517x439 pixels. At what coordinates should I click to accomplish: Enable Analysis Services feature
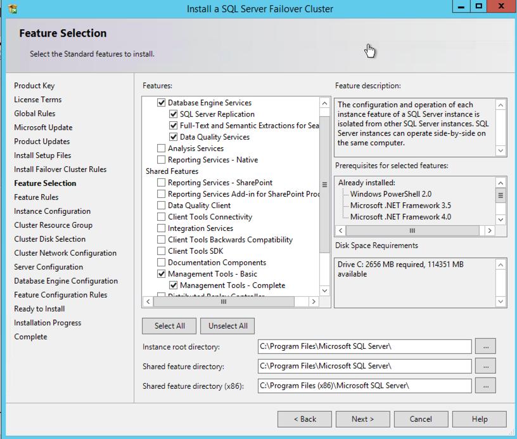(x=162, y=148)
